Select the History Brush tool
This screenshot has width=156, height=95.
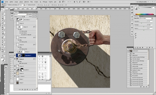(x=3, y=30)
